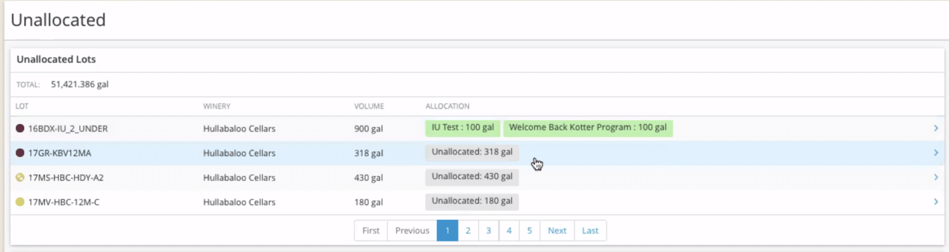Image resolution: width=949 pixels, height=252 pixels.
Task: Click the wine color dot for 17GR-KBV12MA
Action: [20, 153]
